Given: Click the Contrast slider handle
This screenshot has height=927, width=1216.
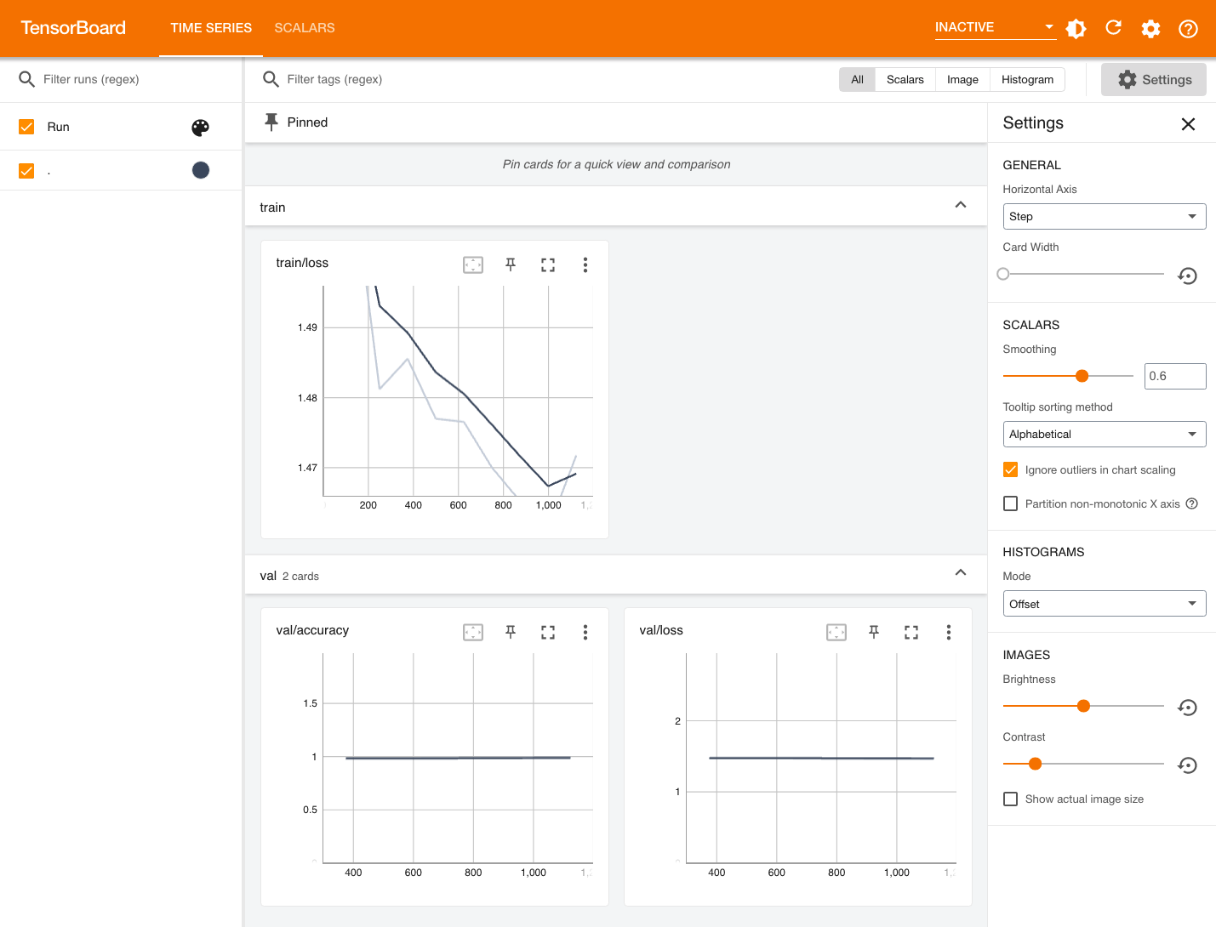Looking at the screenshot, I should coord(1035,764).
